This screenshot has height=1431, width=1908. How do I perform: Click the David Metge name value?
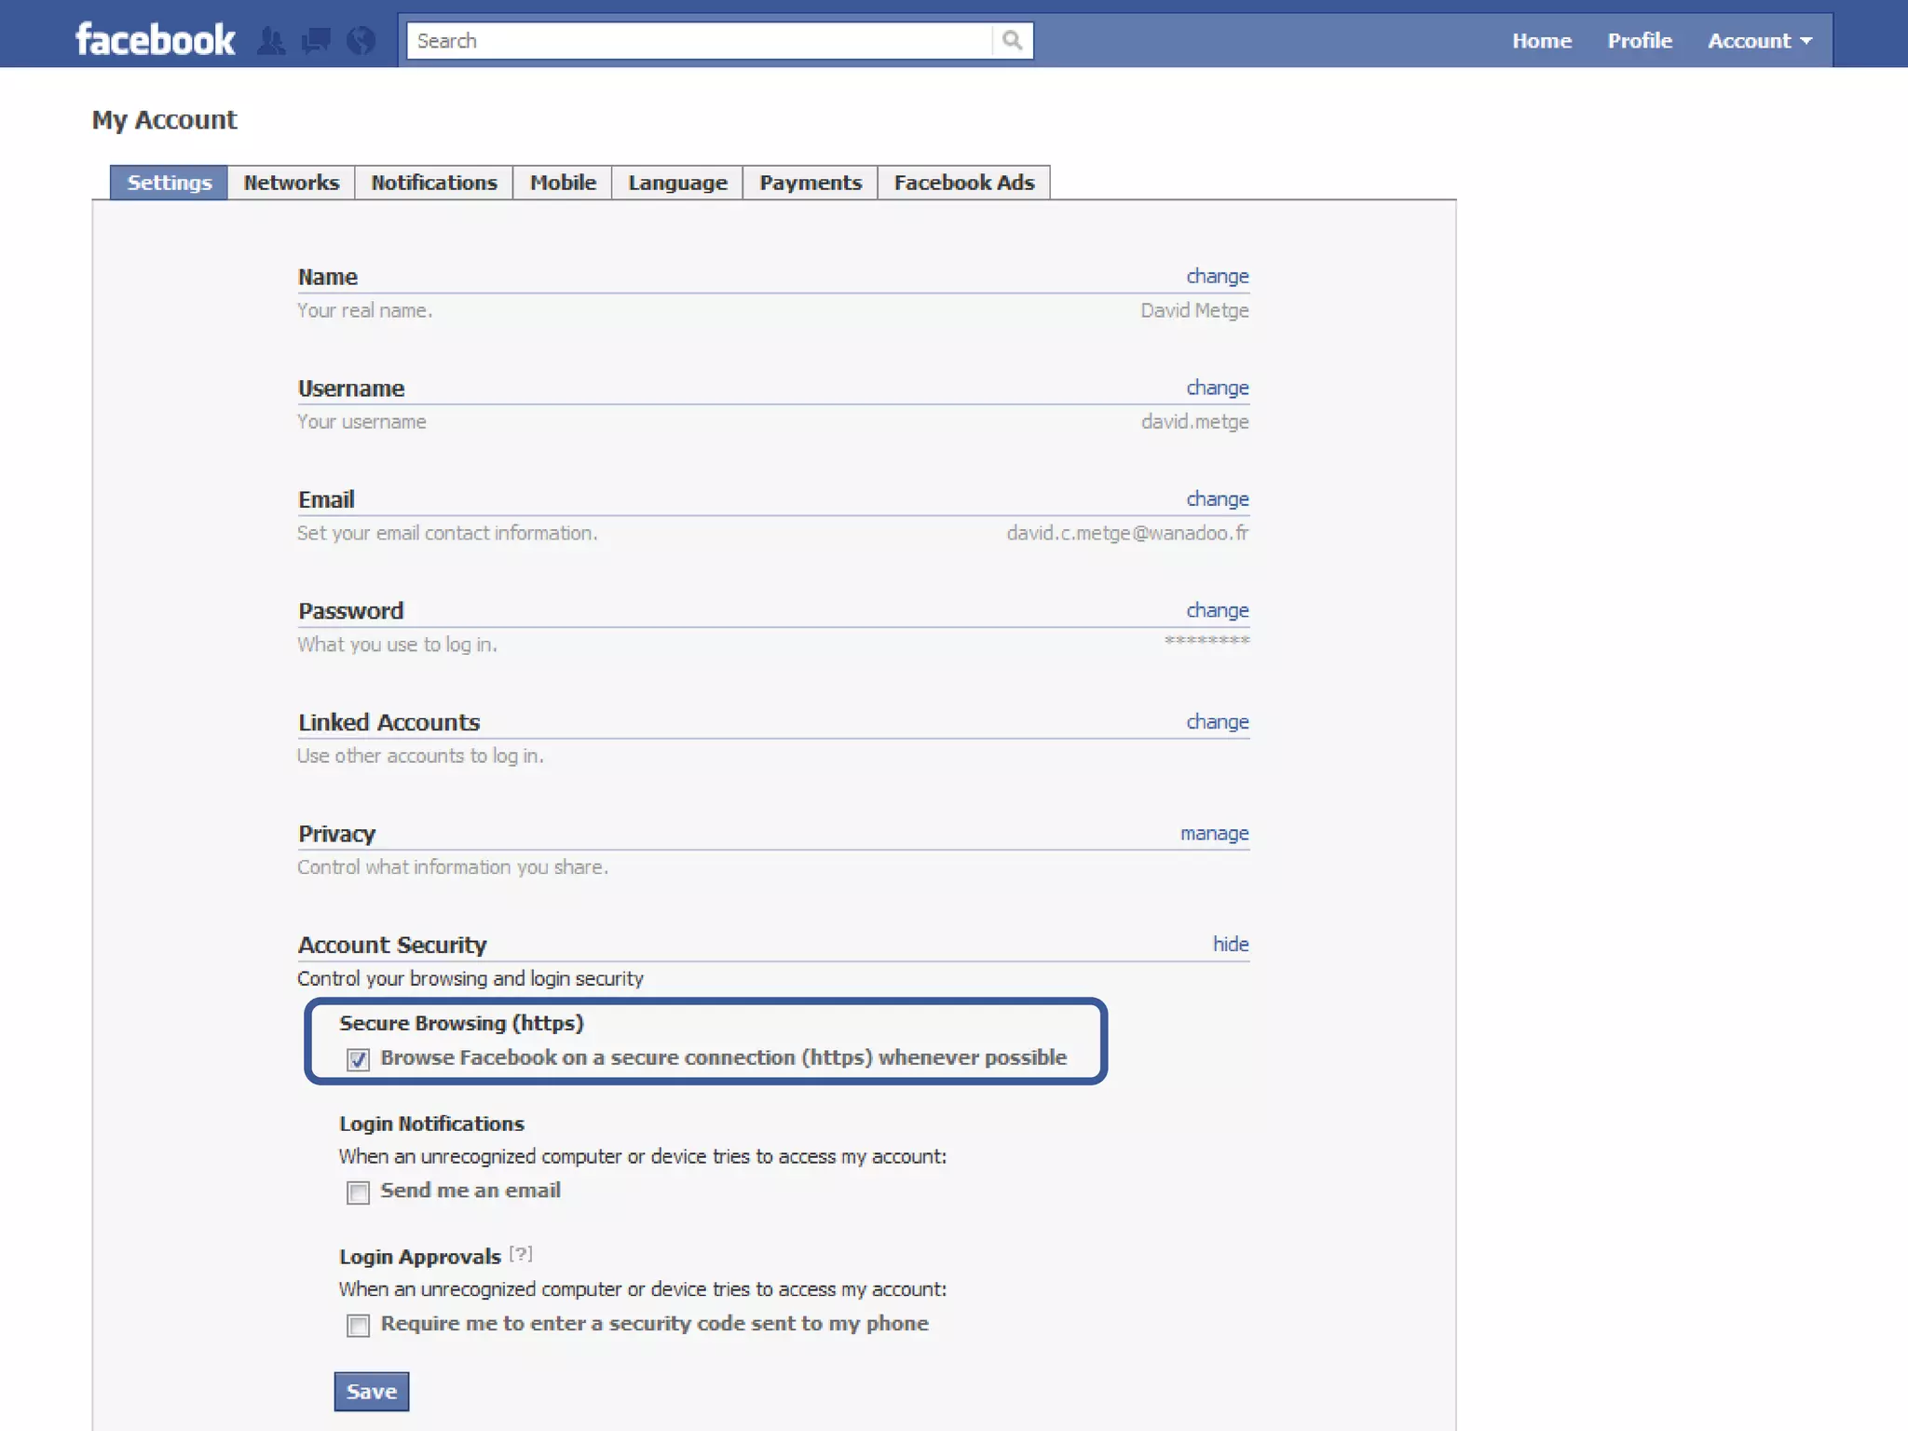[x=1194, y=310]
